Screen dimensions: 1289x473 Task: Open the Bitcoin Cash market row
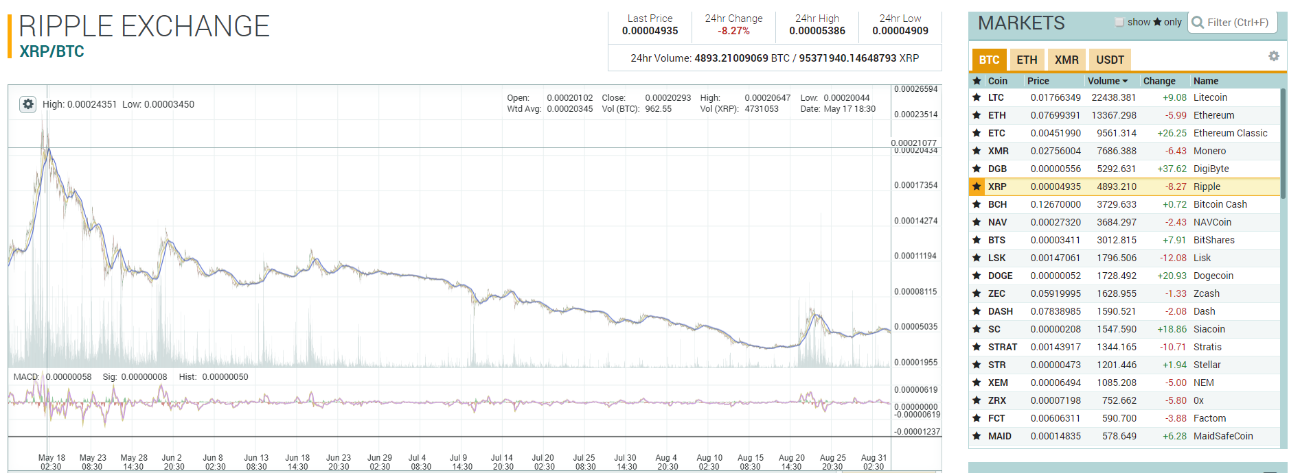[1124, 204]
